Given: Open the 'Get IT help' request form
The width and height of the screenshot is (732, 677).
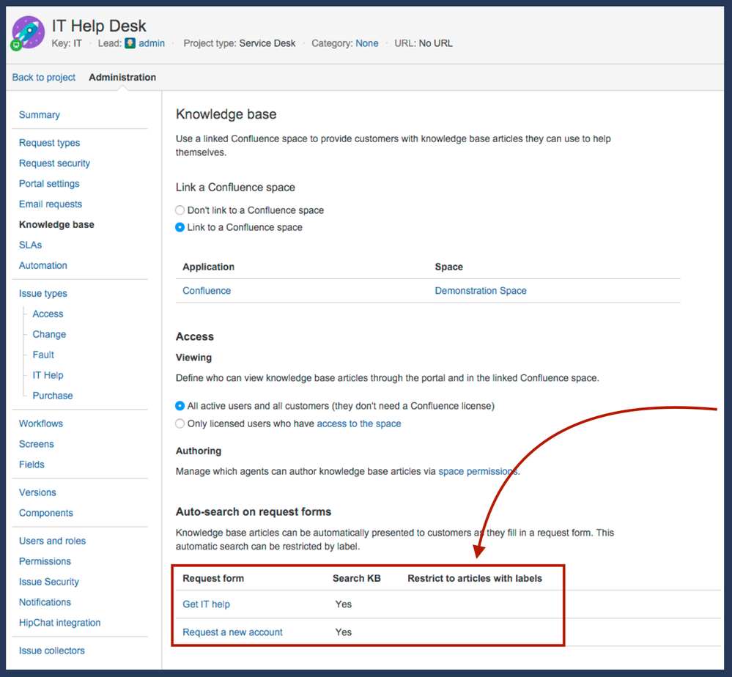Looking at the screenshot, I should [x=207, y=604].
